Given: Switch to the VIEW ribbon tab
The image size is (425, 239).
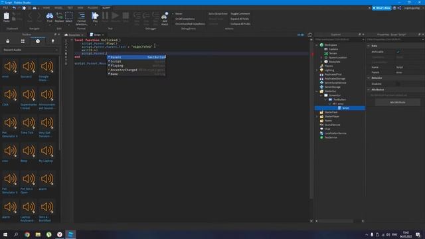Looking at the screenshot, I should point(80,8).
